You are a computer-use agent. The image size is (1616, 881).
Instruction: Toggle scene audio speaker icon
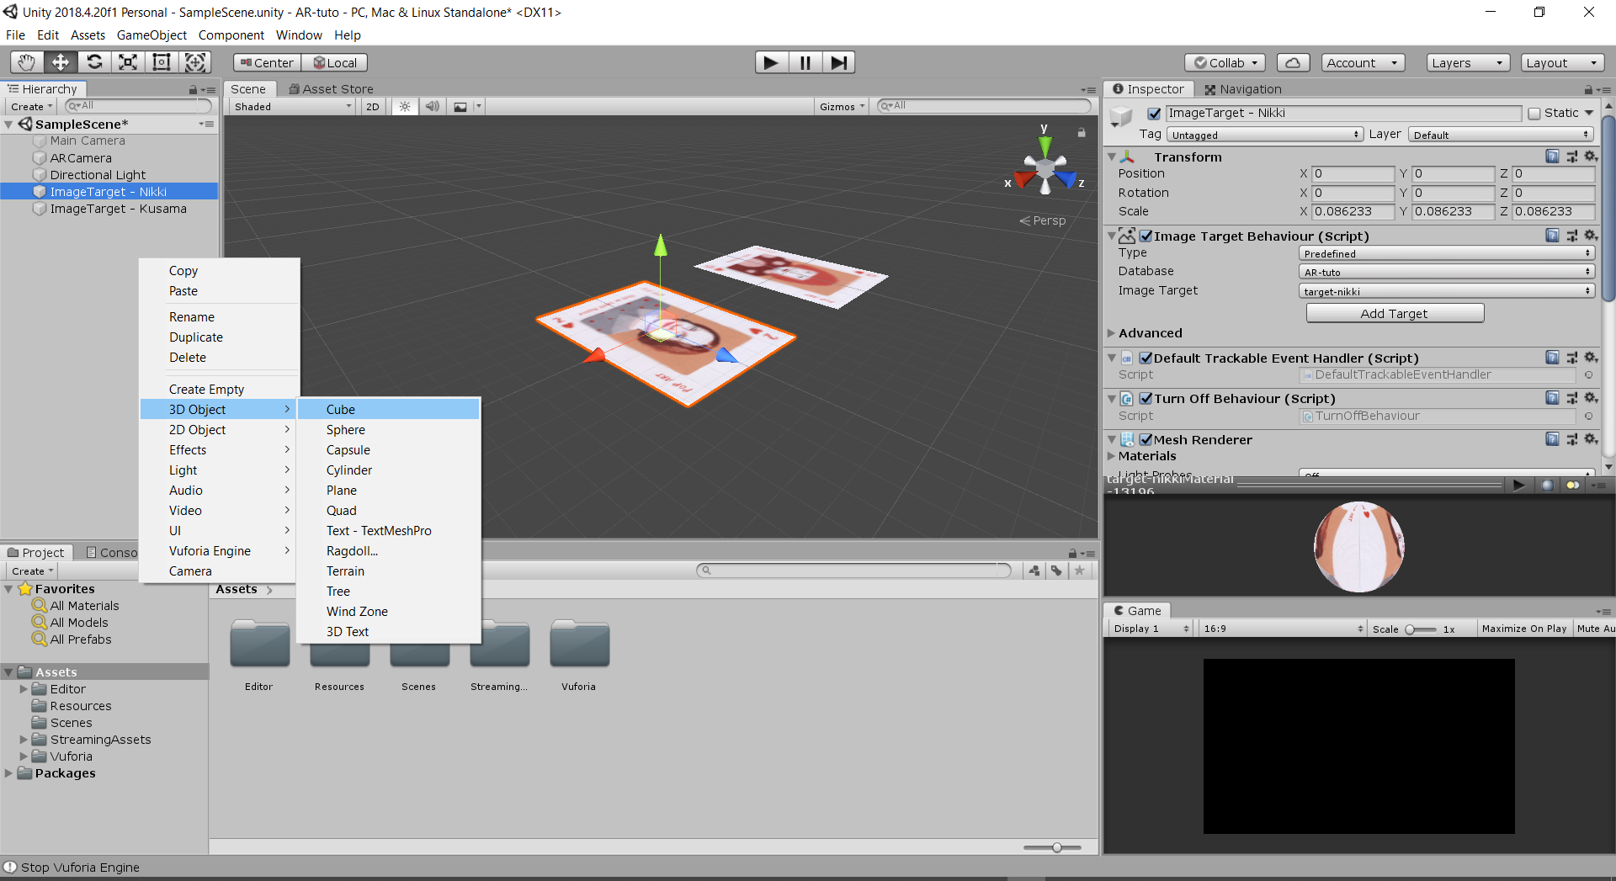tap(432, 107)
